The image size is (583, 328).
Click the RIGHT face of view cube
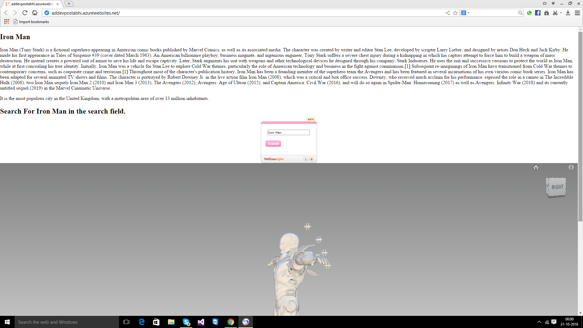point(557,187)
